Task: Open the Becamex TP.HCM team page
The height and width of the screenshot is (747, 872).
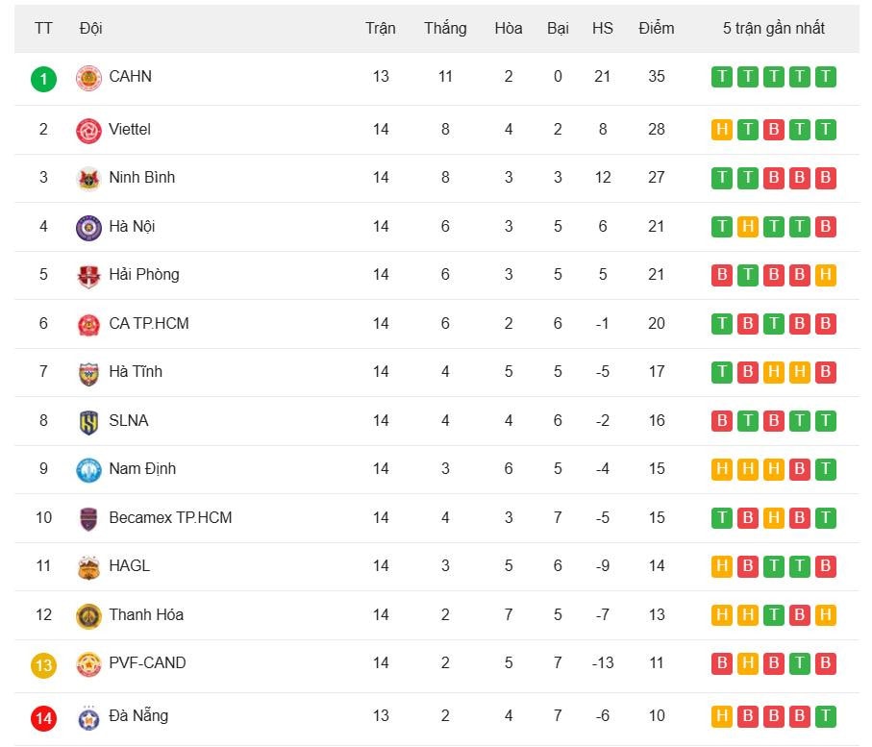Action: [x=170, y=517]
